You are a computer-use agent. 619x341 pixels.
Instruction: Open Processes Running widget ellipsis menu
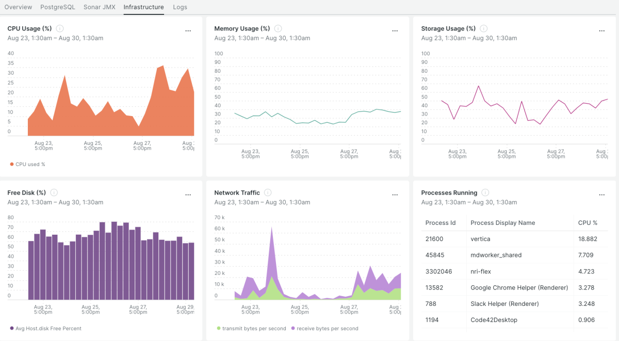pos(601,195)
